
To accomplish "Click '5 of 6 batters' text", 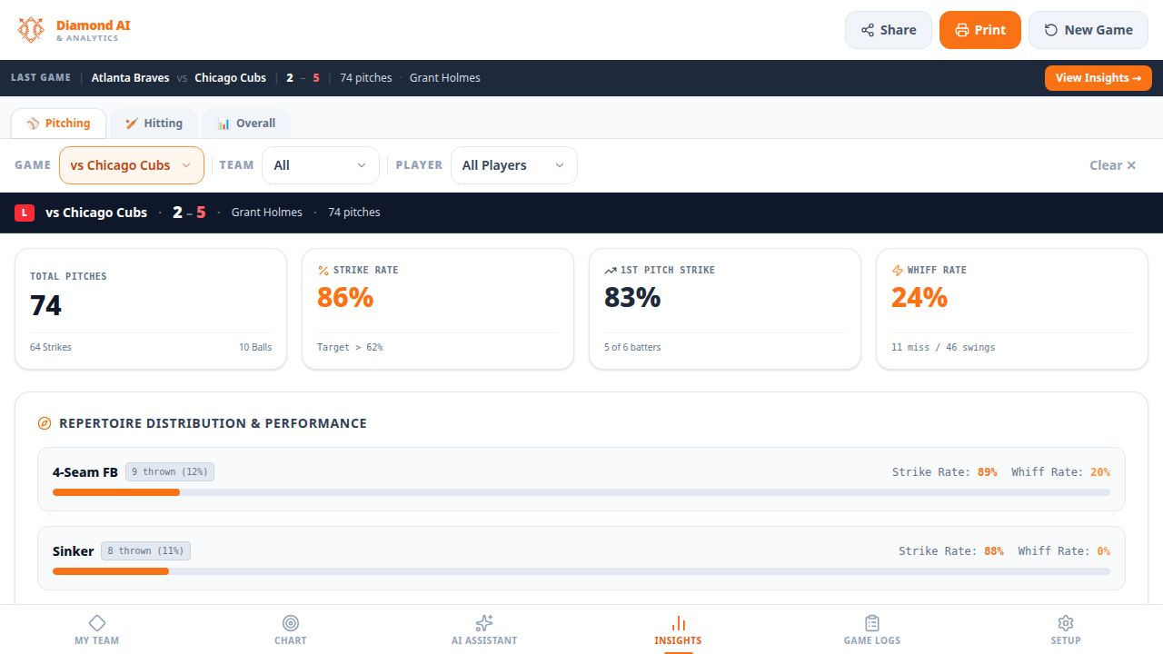I will [632, 348].
